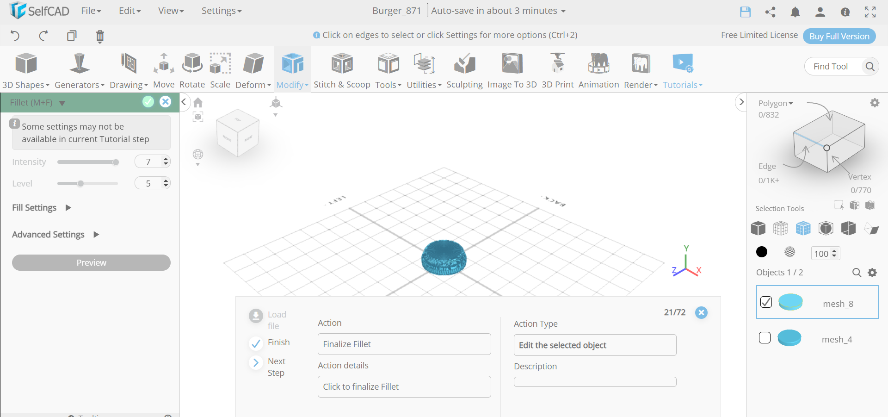Click the Save disk icon
This screenshot has width=888, height=417.
[x=745, y=12]
